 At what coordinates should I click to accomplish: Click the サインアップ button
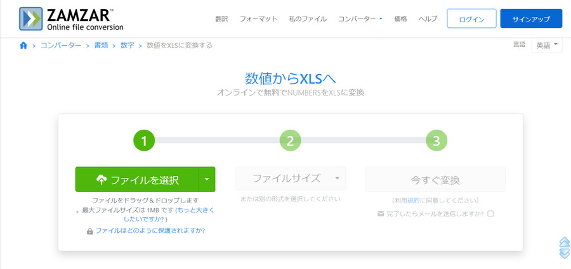click(x=531, y=18)
